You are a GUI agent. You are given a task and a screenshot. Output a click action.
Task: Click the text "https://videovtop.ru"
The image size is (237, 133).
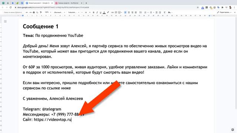[x=53, y=120]
